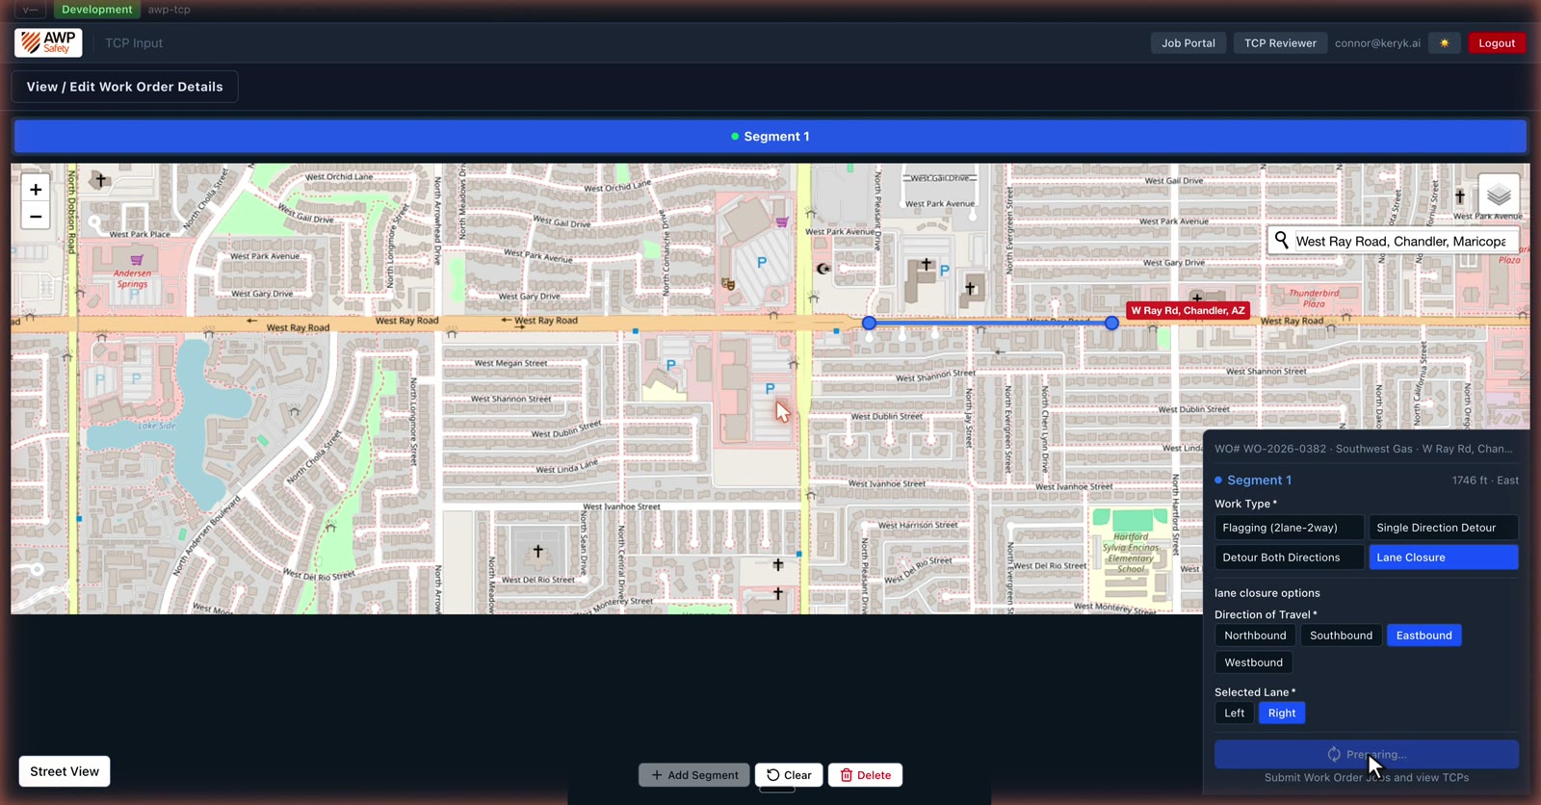
Task: Select the left blue segment endpoint marker
Action: [x=869, y=323]
